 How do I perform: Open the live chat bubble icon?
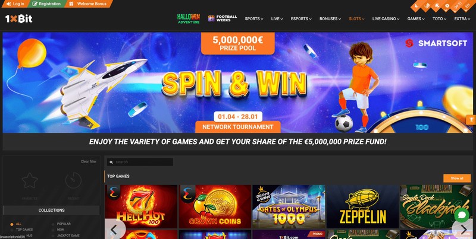[462, 215]
